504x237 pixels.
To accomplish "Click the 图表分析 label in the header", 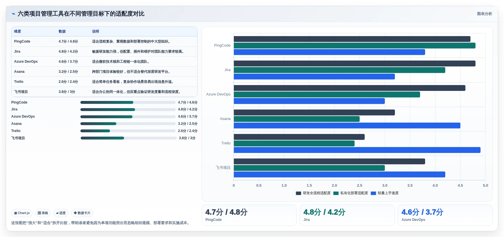I will [484, 14].
